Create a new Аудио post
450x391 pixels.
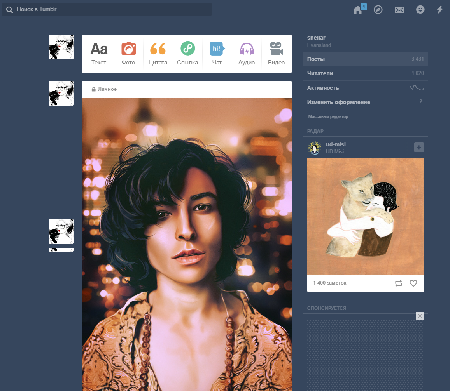coord(247,54)
